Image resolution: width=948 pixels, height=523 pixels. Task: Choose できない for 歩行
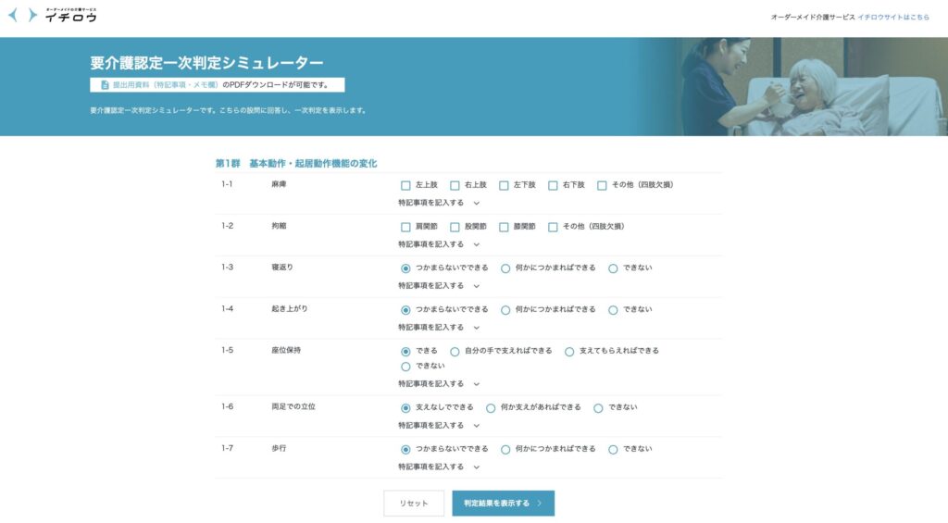pos(613,449)
